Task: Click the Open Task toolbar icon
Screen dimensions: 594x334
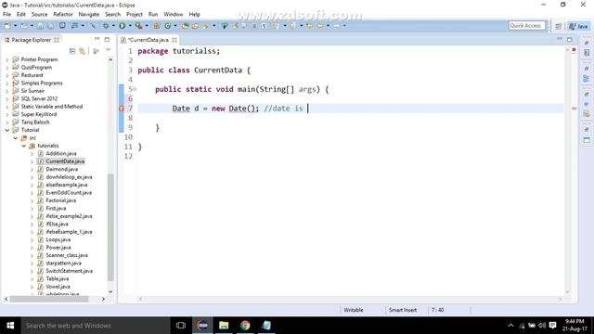Action: 195,26
